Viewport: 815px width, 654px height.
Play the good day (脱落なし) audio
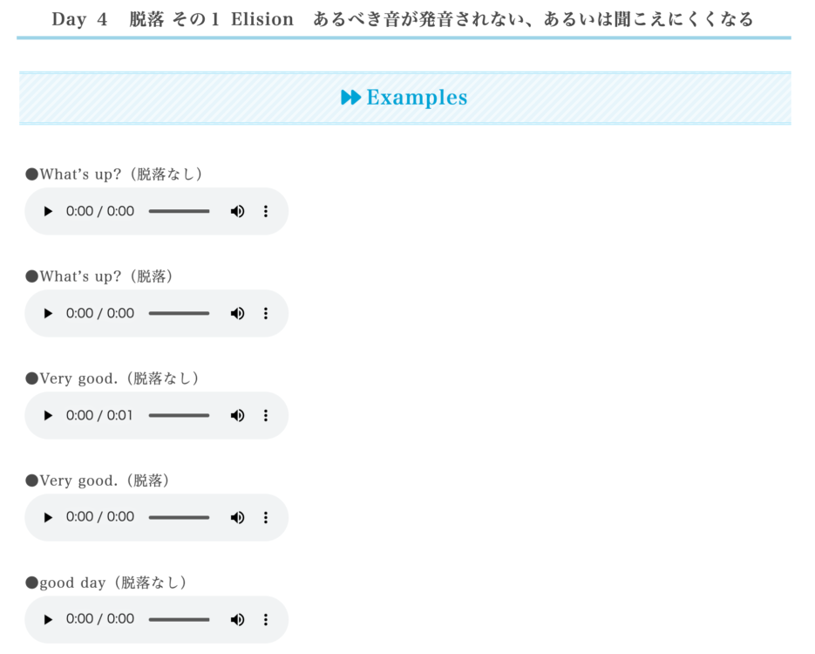point(48,620)
